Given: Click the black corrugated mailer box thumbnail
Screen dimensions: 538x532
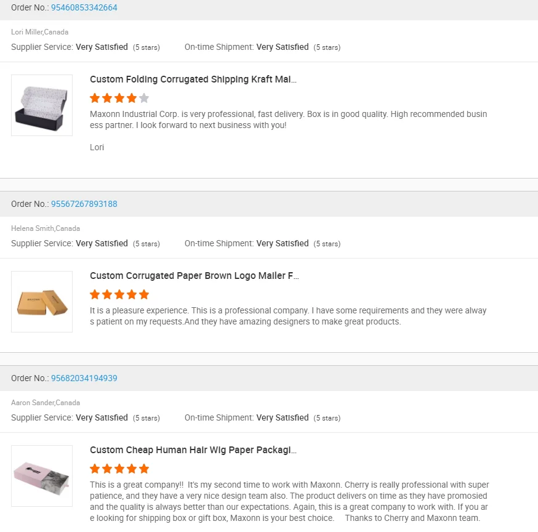Looking at the screenshot, I should tap(42, 105).
